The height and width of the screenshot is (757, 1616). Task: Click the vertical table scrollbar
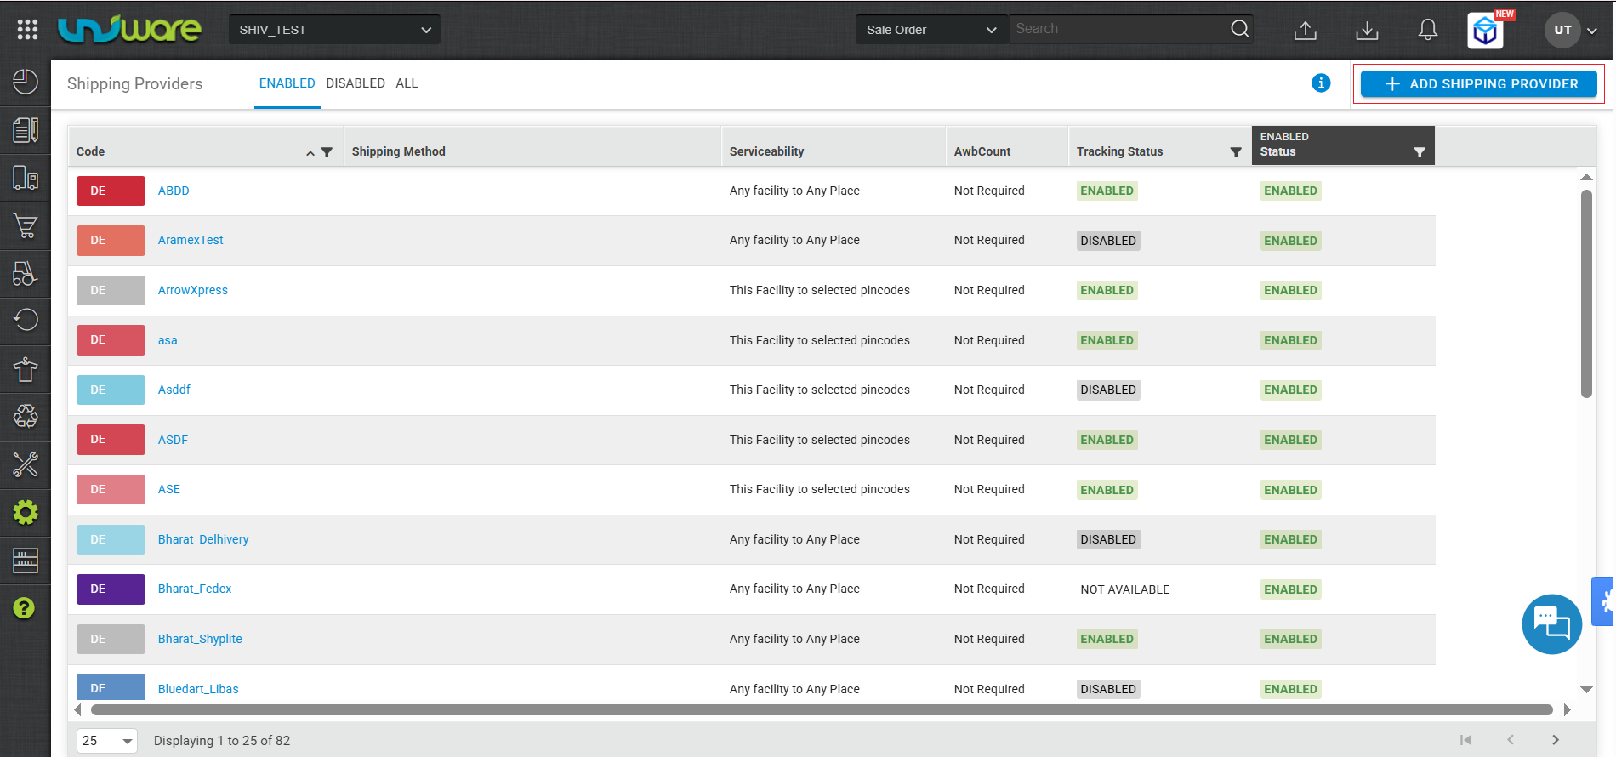[1586, 293]
